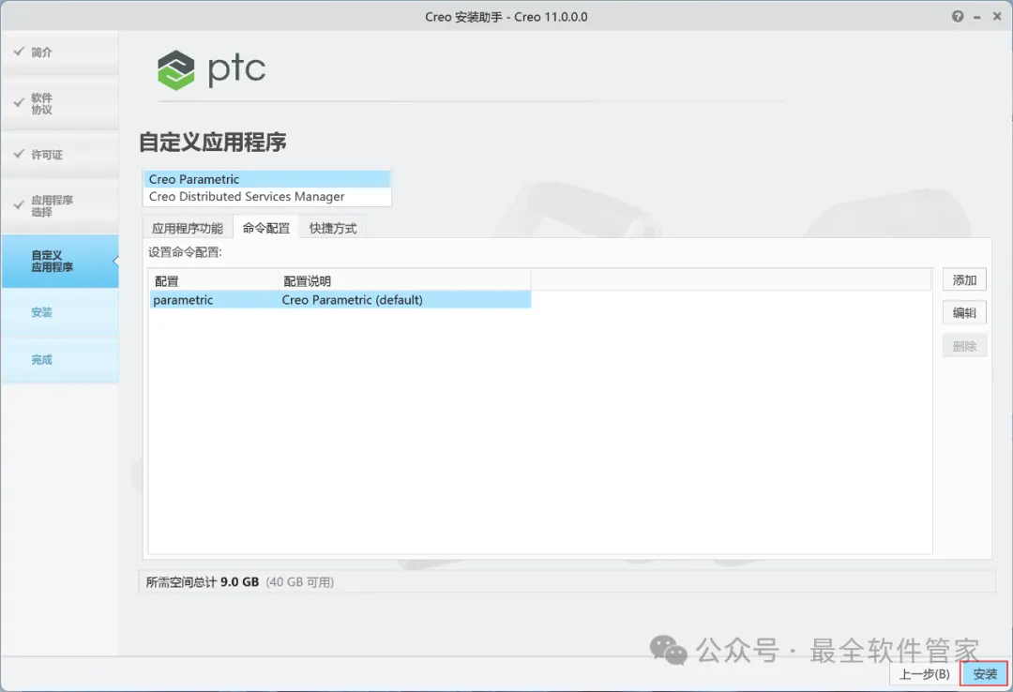Open the help question mark icon
Image resolution: width=1013 pixels, height=692 pixels.
(x=958, y=17)
